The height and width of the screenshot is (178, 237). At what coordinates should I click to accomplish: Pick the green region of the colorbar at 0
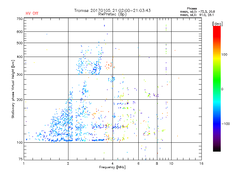217,89
